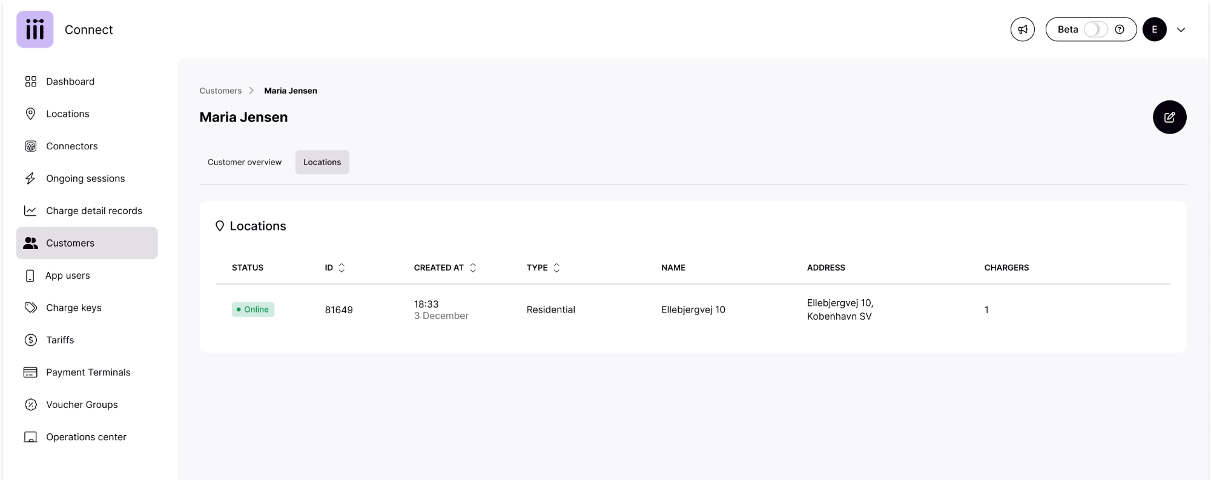Click the Beta help question mark icon
Image resolution: width=1211 pixels, height=480 pixels.
1120,30
